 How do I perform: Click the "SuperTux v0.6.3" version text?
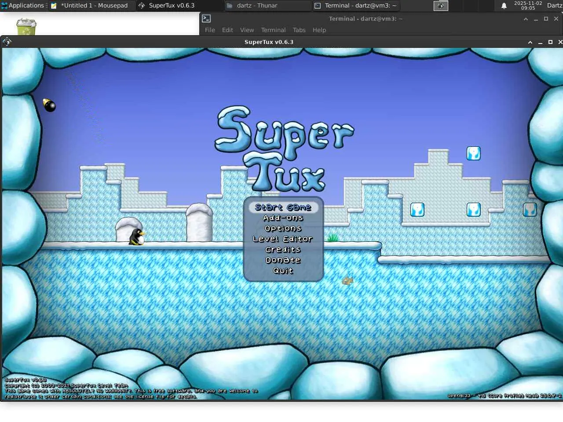[x=25, y=379]
